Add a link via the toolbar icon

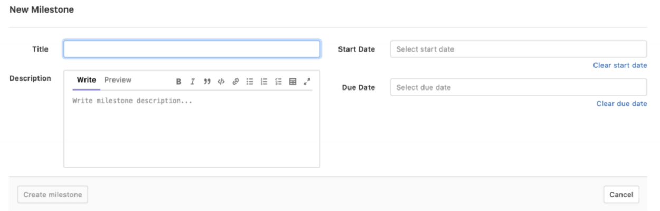[235, 82]
